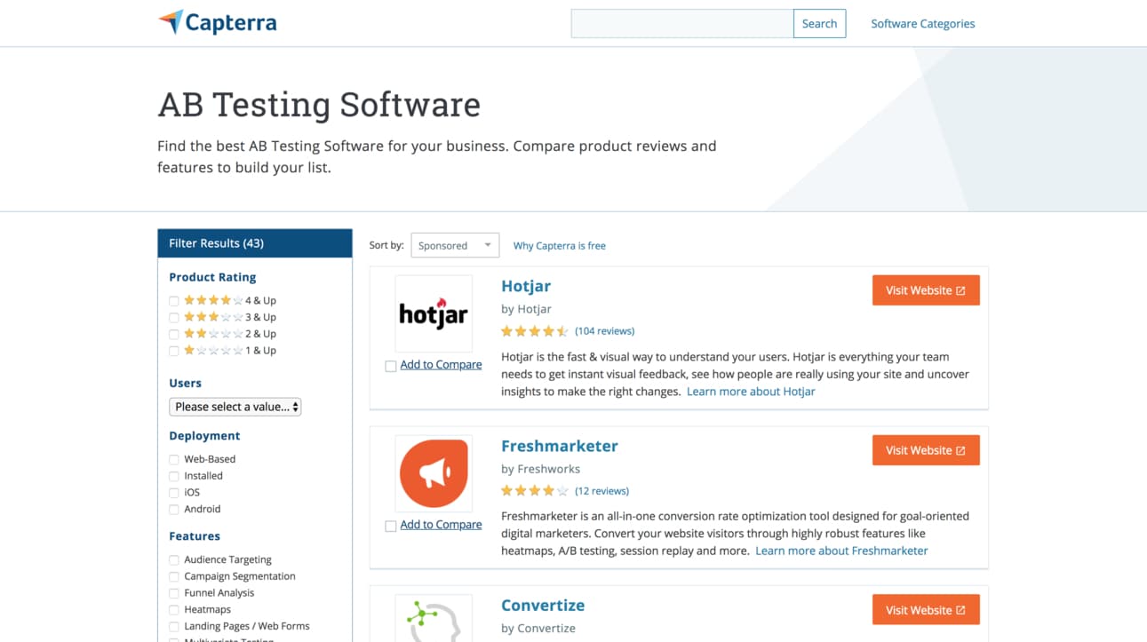Screen dimensions: 1147x642
Task: Tick Heatmaps feature
Action: click(174, 610)
